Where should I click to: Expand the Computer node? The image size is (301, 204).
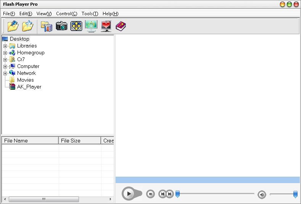coord(5,66)
